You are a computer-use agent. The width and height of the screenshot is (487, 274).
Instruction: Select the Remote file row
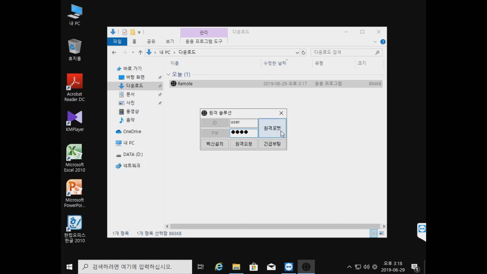(276, 84)
